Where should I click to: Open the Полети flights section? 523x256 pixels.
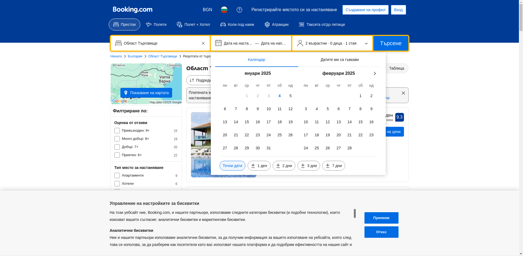(x=156, y=24)
